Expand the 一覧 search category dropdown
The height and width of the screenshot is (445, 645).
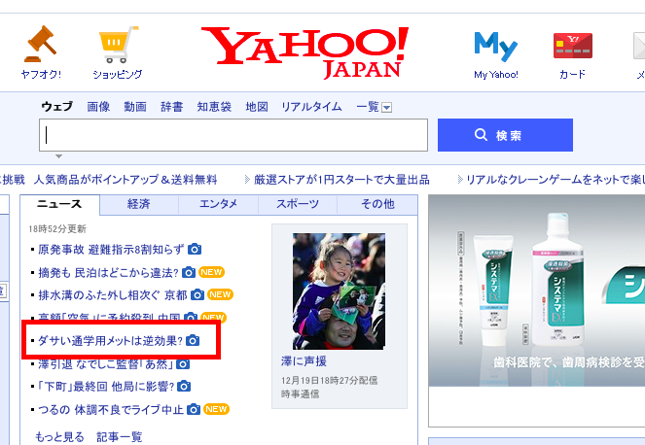[386, 108]
